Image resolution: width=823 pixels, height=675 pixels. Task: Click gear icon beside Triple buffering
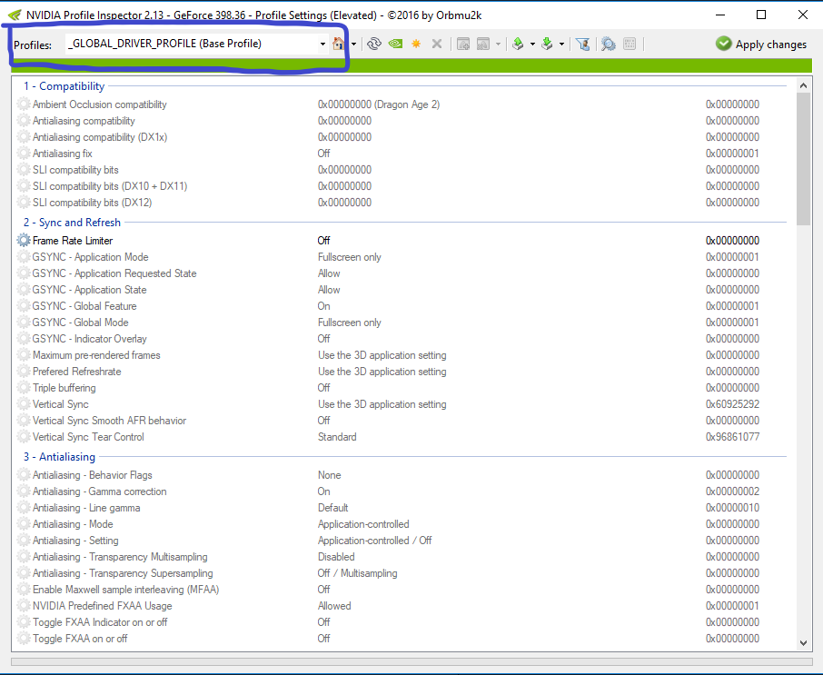click(x=24, y=388)
